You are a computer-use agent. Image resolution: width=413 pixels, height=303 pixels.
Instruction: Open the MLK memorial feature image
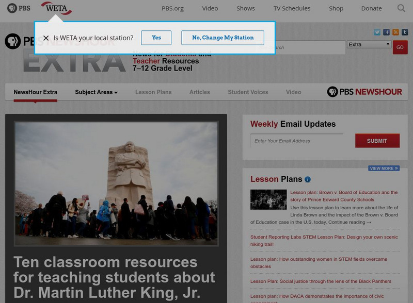click(116, 184)
